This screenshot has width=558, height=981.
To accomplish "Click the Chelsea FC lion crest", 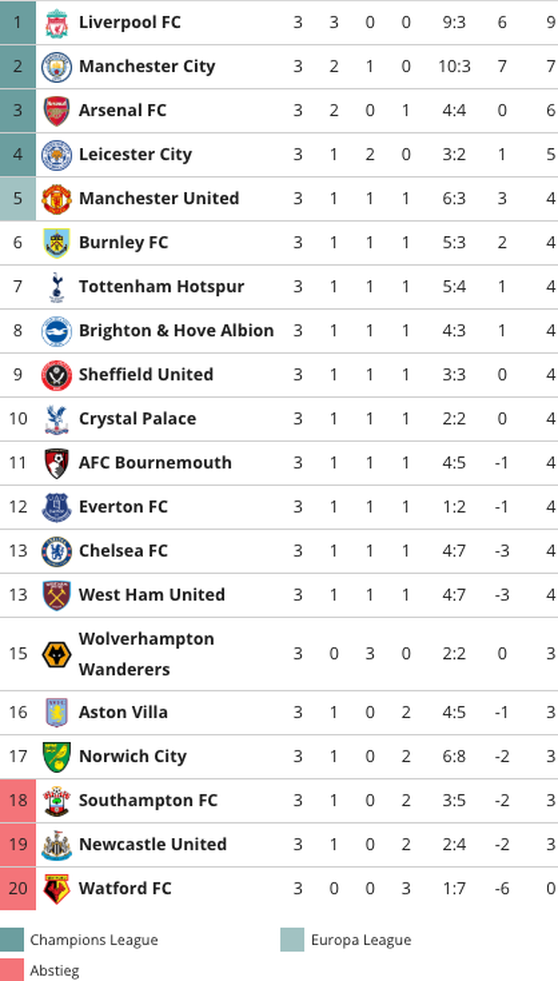I will 56,552.
